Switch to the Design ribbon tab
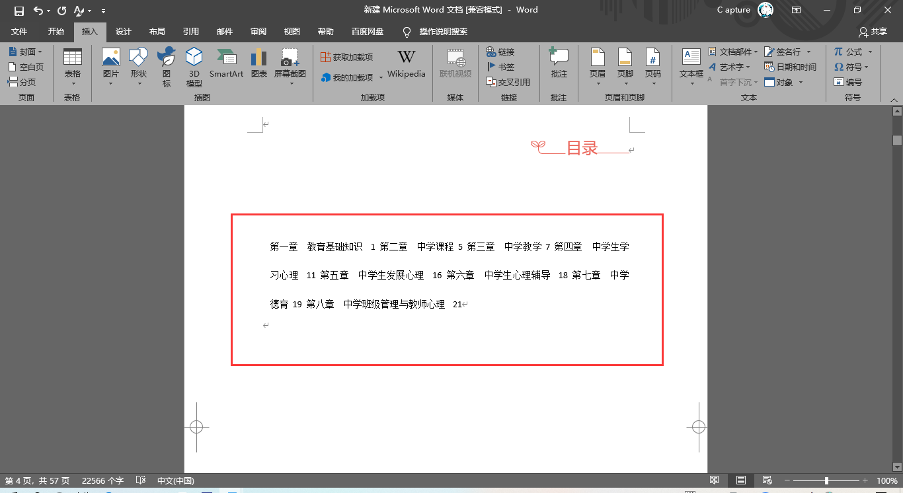Viewport: 903px width, 493px height. tap(123, 31)
